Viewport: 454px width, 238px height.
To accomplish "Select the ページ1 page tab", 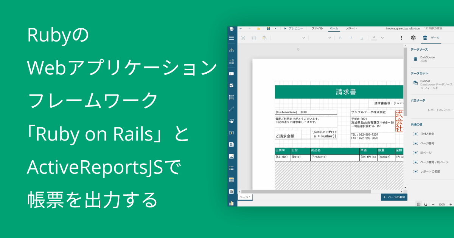I will coord(245,197).
